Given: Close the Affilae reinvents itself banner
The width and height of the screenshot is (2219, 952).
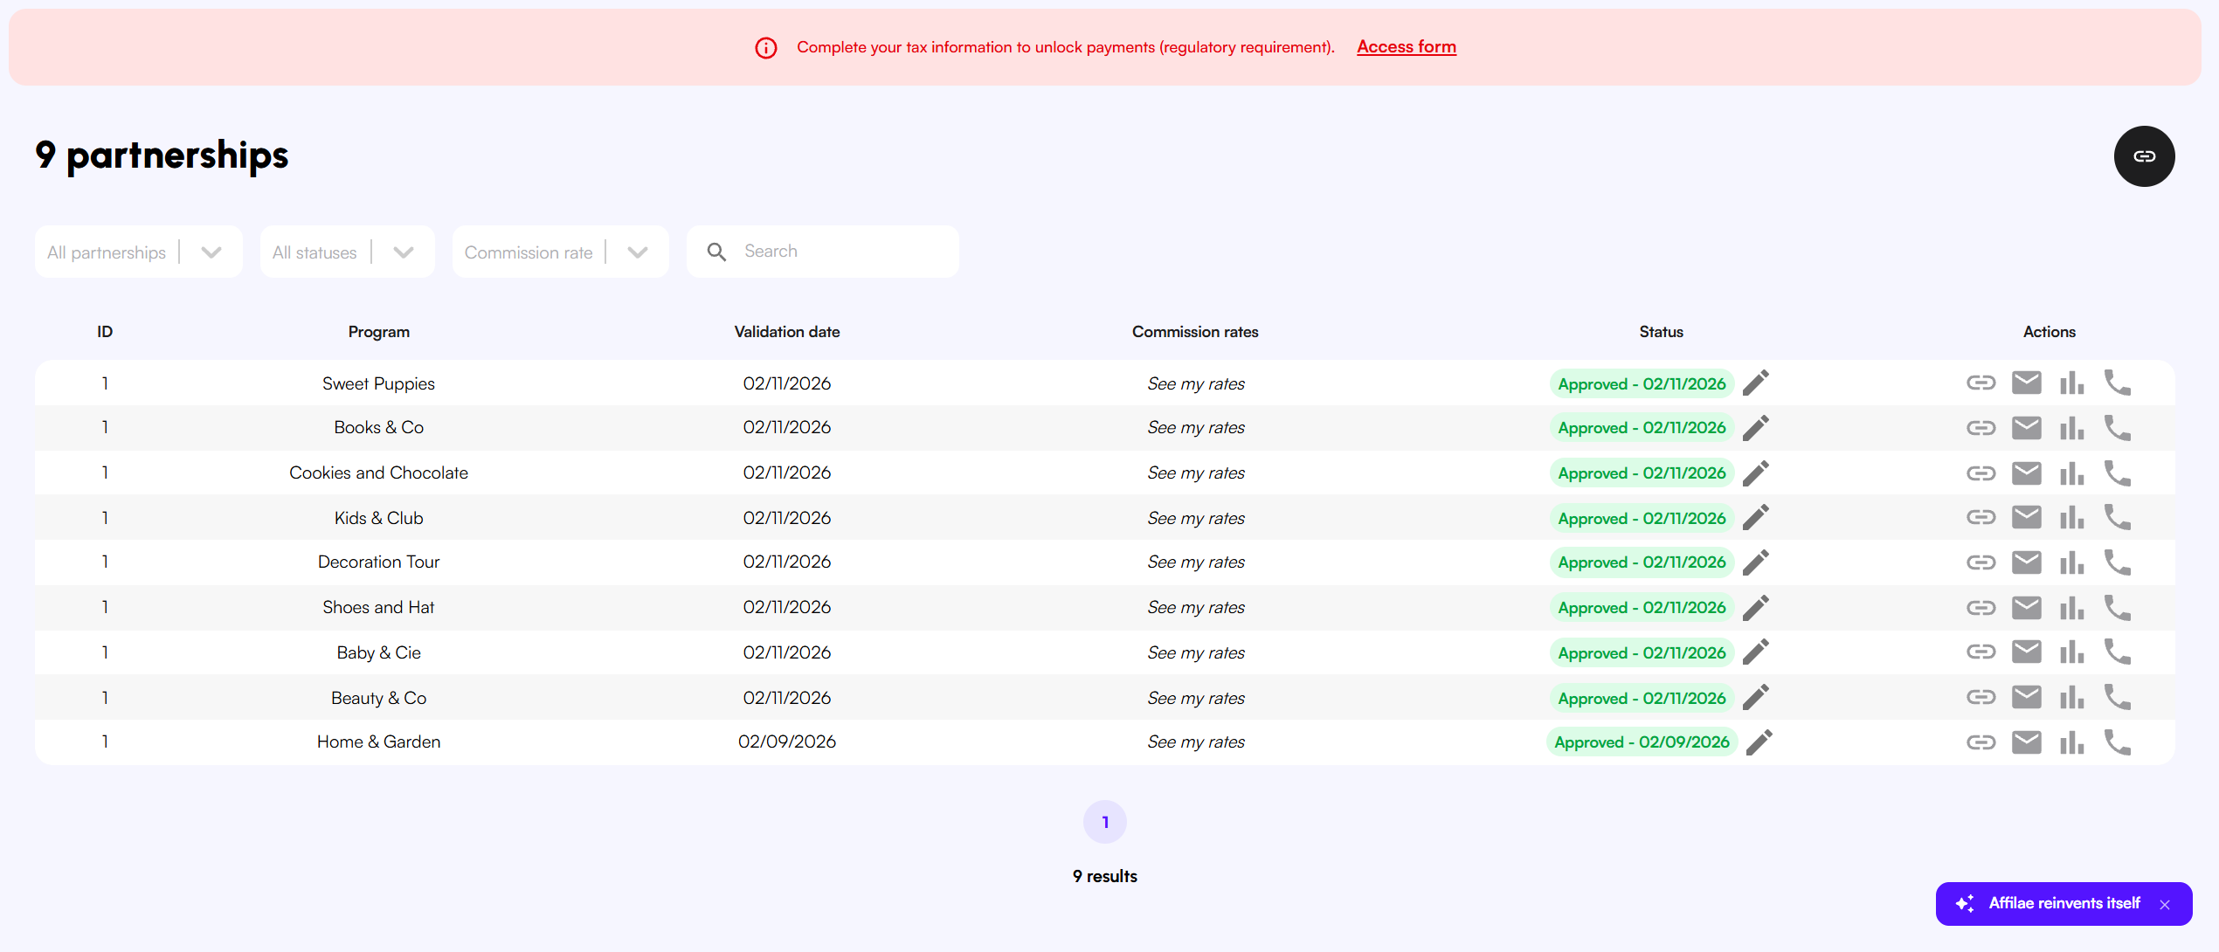Looking at the screenshot, I should [2165, 905].
